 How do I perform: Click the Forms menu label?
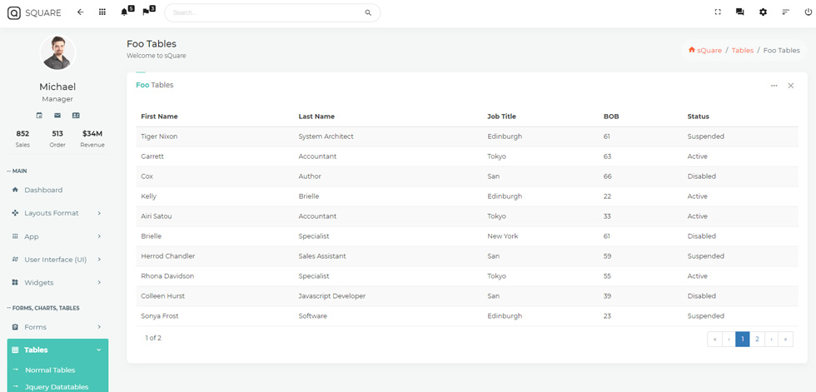point(35,327)
